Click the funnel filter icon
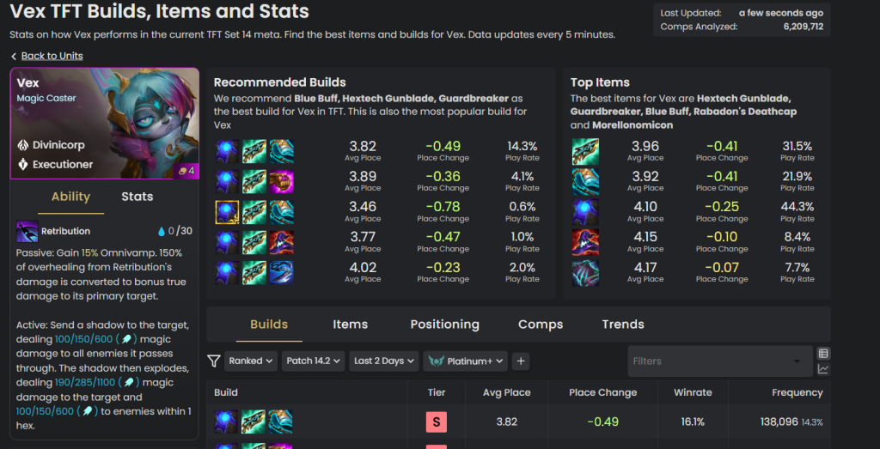The width and height of the screenshot is (880, 449). click(213, 361)
